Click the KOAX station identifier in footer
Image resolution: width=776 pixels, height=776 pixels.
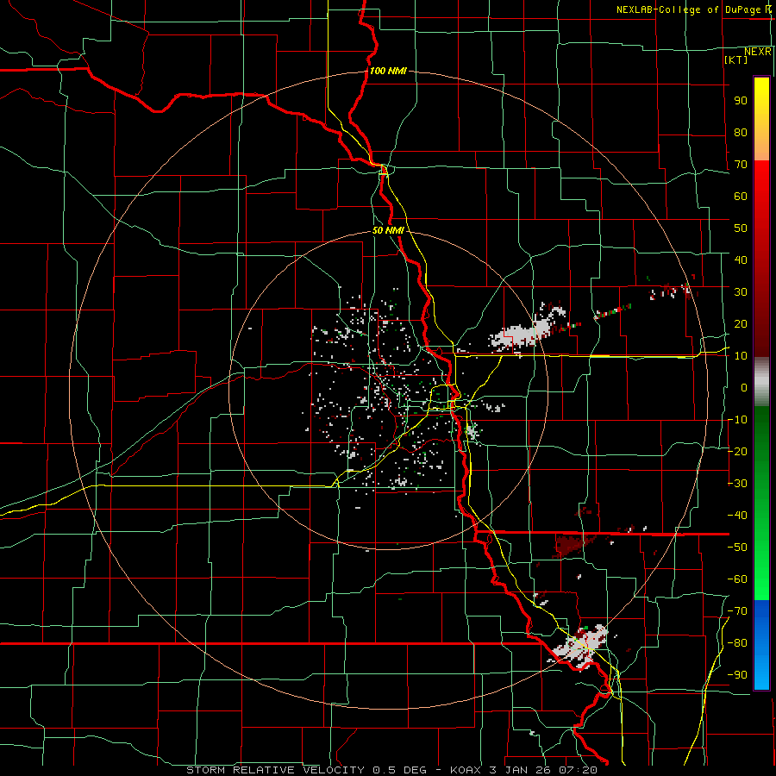466,770
